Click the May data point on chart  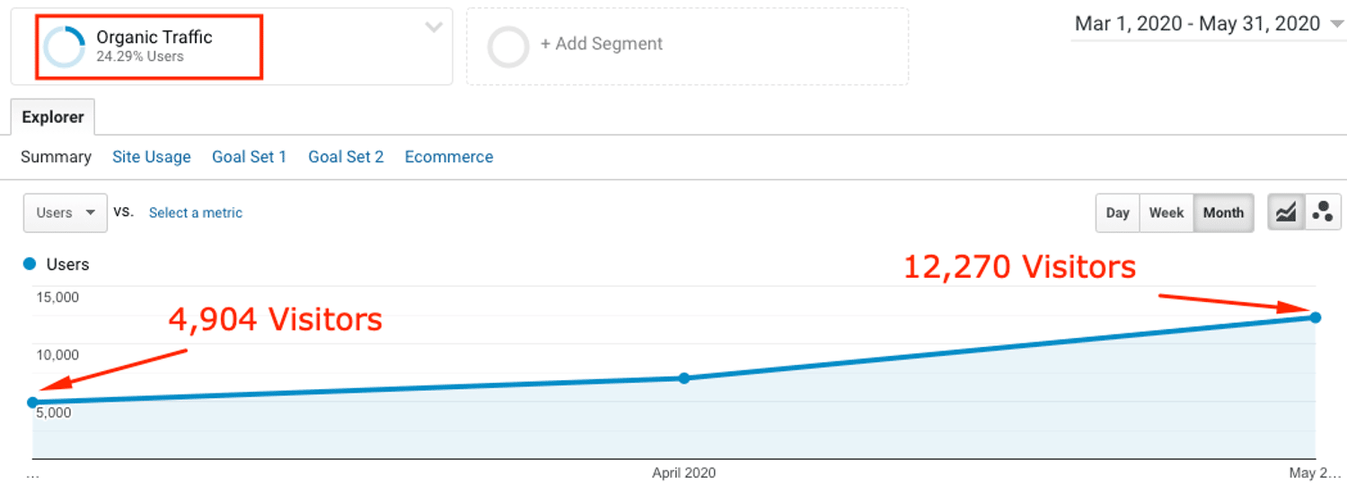(1315, 317)
